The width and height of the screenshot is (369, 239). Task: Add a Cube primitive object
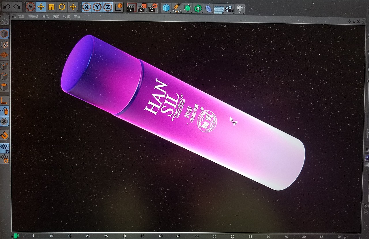click(x=166, y=8)
